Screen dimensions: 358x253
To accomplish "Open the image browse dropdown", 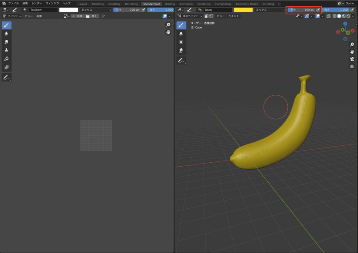I will click(66, 16).
